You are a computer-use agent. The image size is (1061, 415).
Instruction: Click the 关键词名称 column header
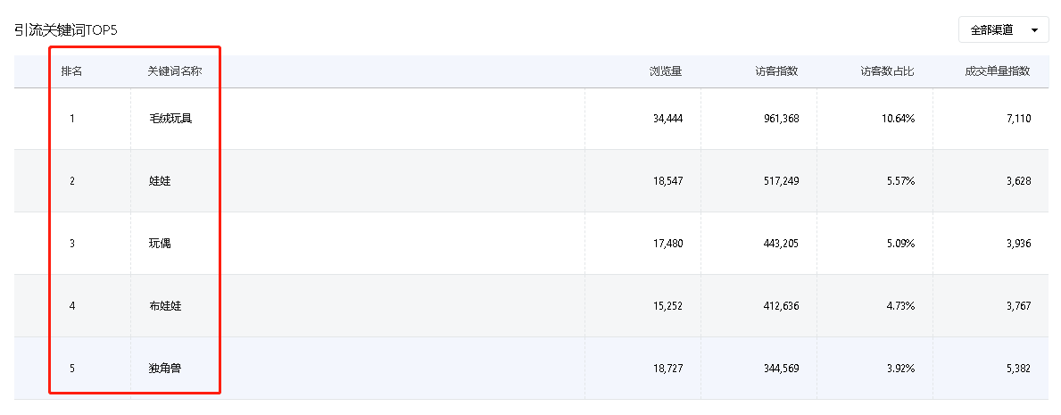175,71
